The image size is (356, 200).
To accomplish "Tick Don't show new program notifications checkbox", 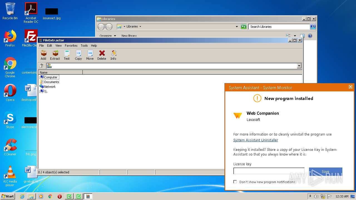I will coord(235,182).
